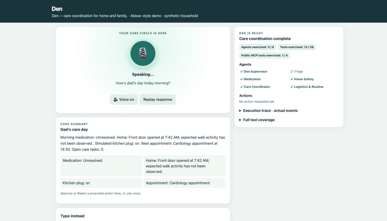Viewport: 387px width, 221px height.
Task: Click the Medication agent checkmark
Action: click(242, 79)
